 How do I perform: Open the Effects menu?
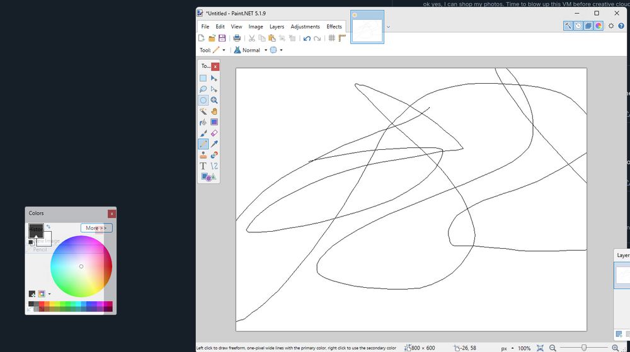pos(334,26)
